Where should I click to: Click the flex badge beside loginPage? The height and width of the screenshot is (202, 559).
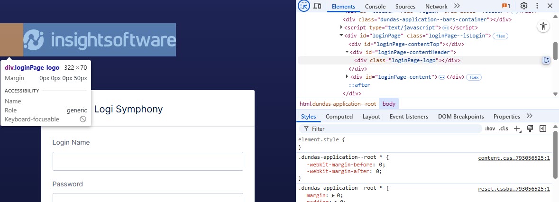[x=500, y=36]
